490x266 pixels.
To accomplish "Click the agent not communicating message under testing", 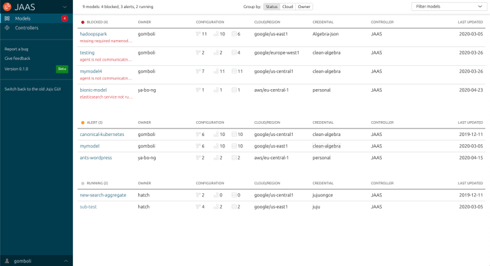I will tap(106, 60).
